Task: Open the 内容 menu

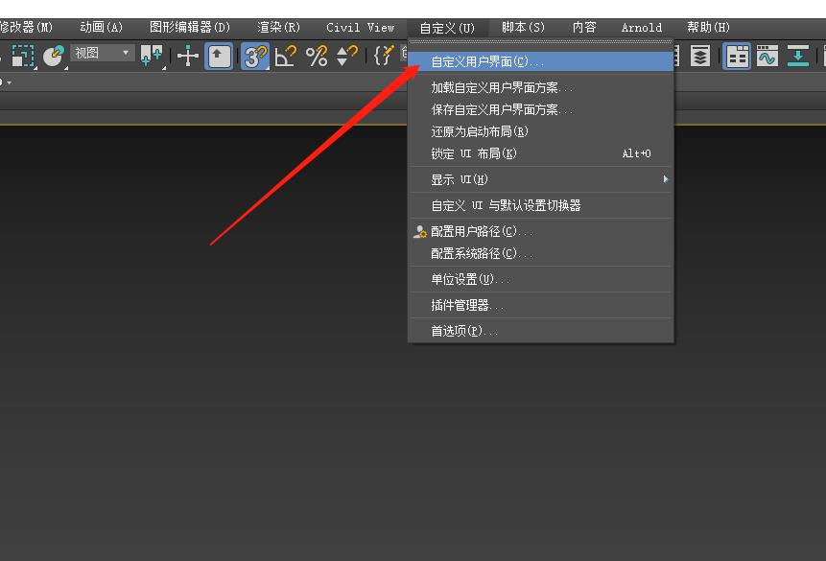Action: pyautogui.click(x=584, y=28)
